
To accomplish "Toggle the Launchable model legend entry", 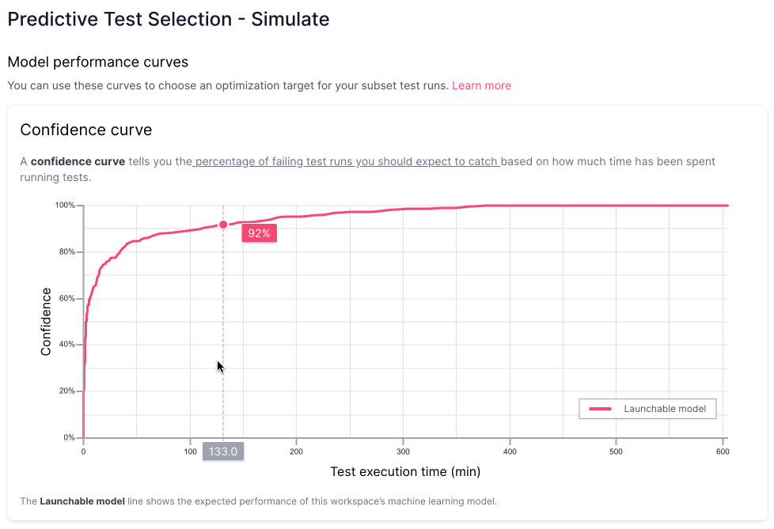I will [647, 409].
